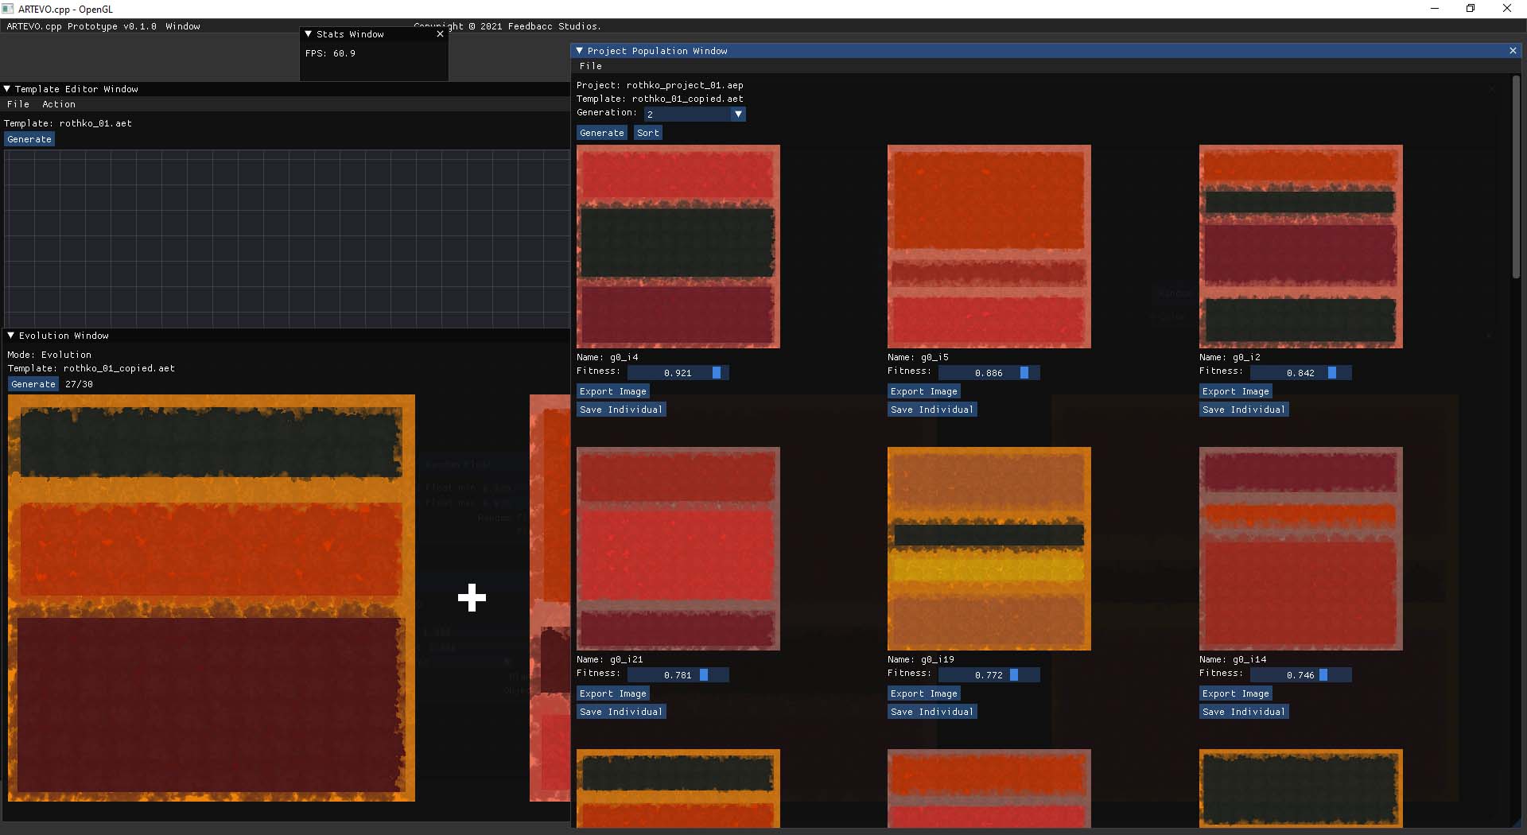
Task: Open Action menu in Template Editor
Action: (x=59, y=104)
